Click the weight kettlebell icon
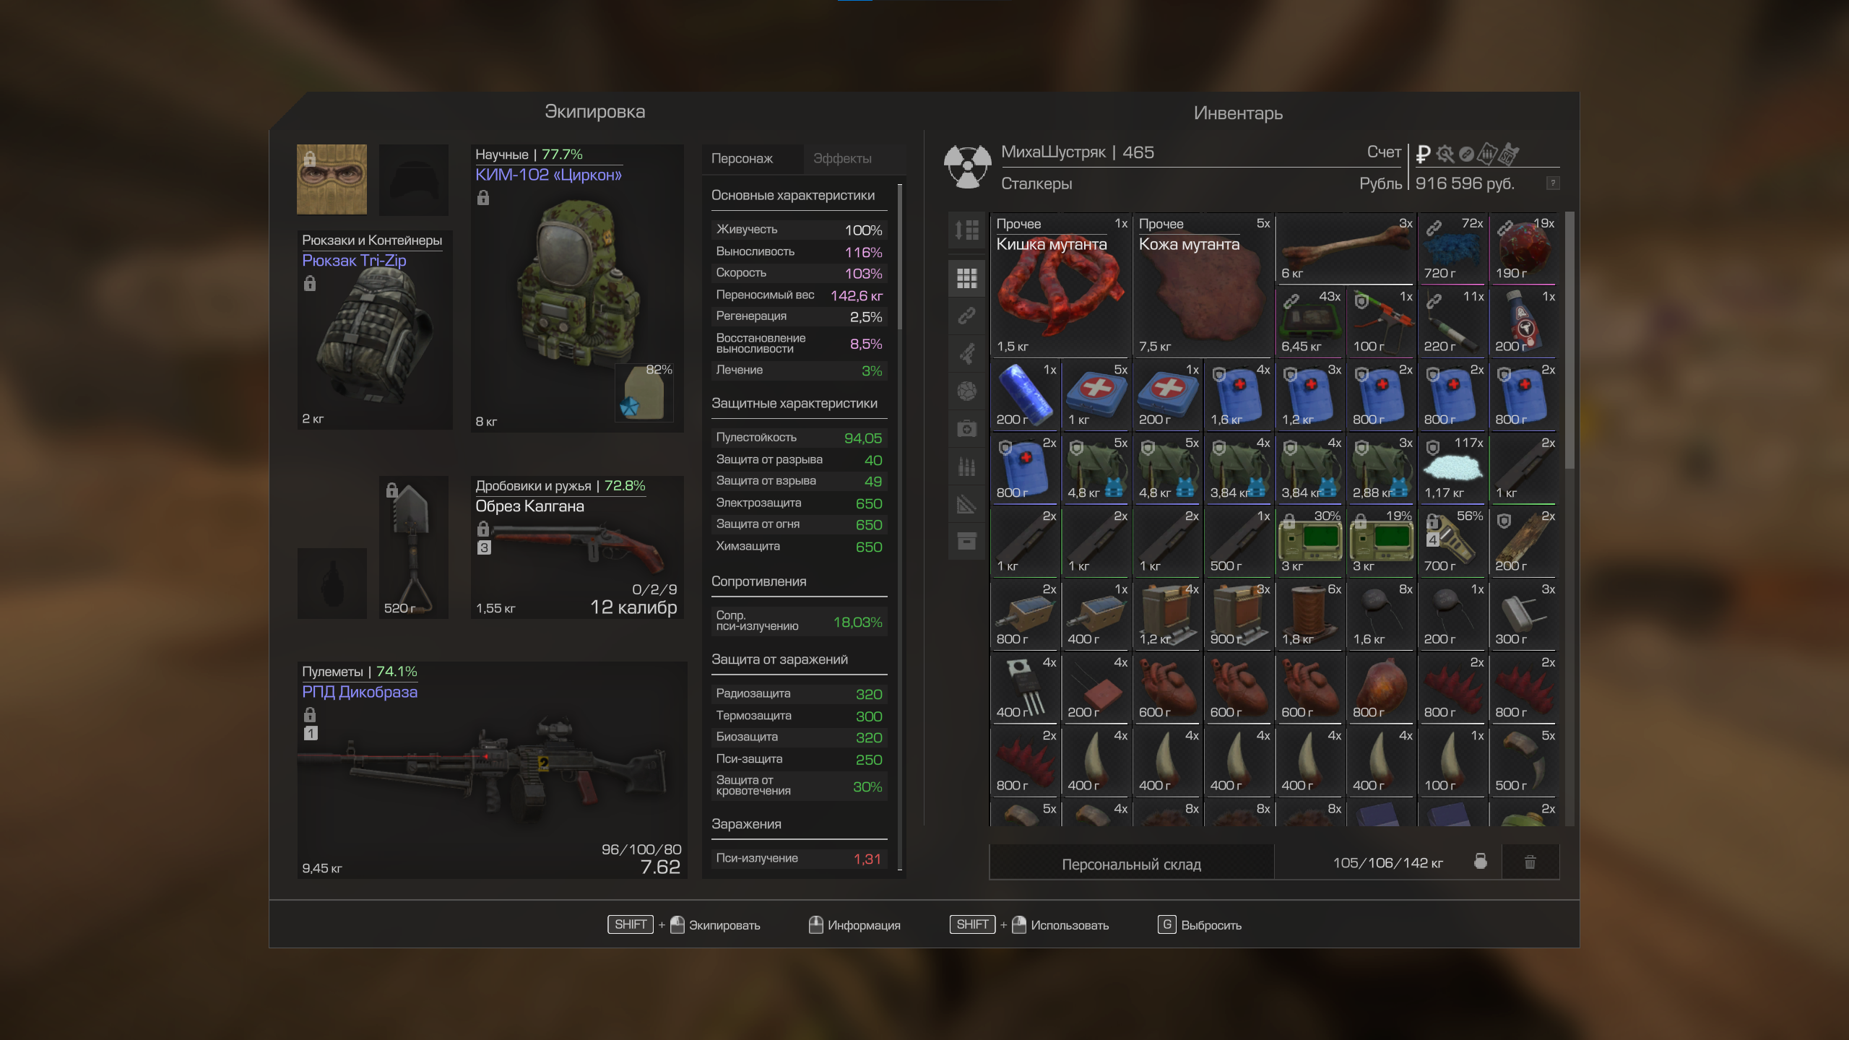Image resolution: width=1849 pixels, height=1040 pixels. pos(1480,861)
